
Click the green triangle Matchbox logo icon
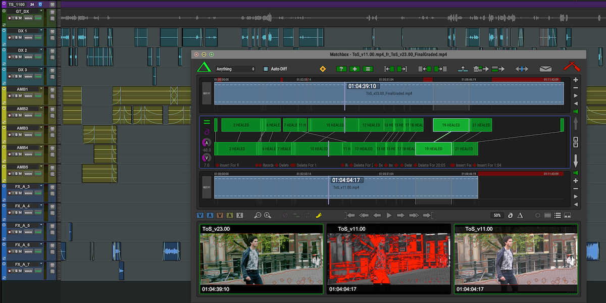204,68
